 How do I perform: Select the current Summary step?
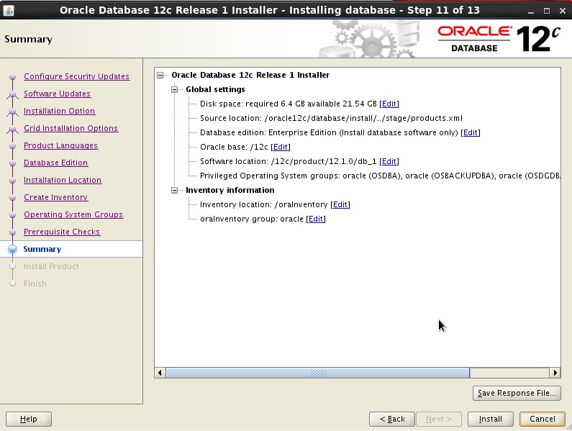pos(42,249)
